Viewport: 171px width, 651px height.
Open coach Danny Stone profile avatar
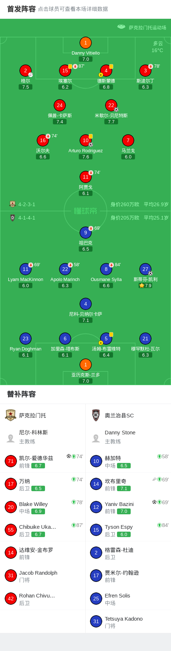tap(96, 438)
